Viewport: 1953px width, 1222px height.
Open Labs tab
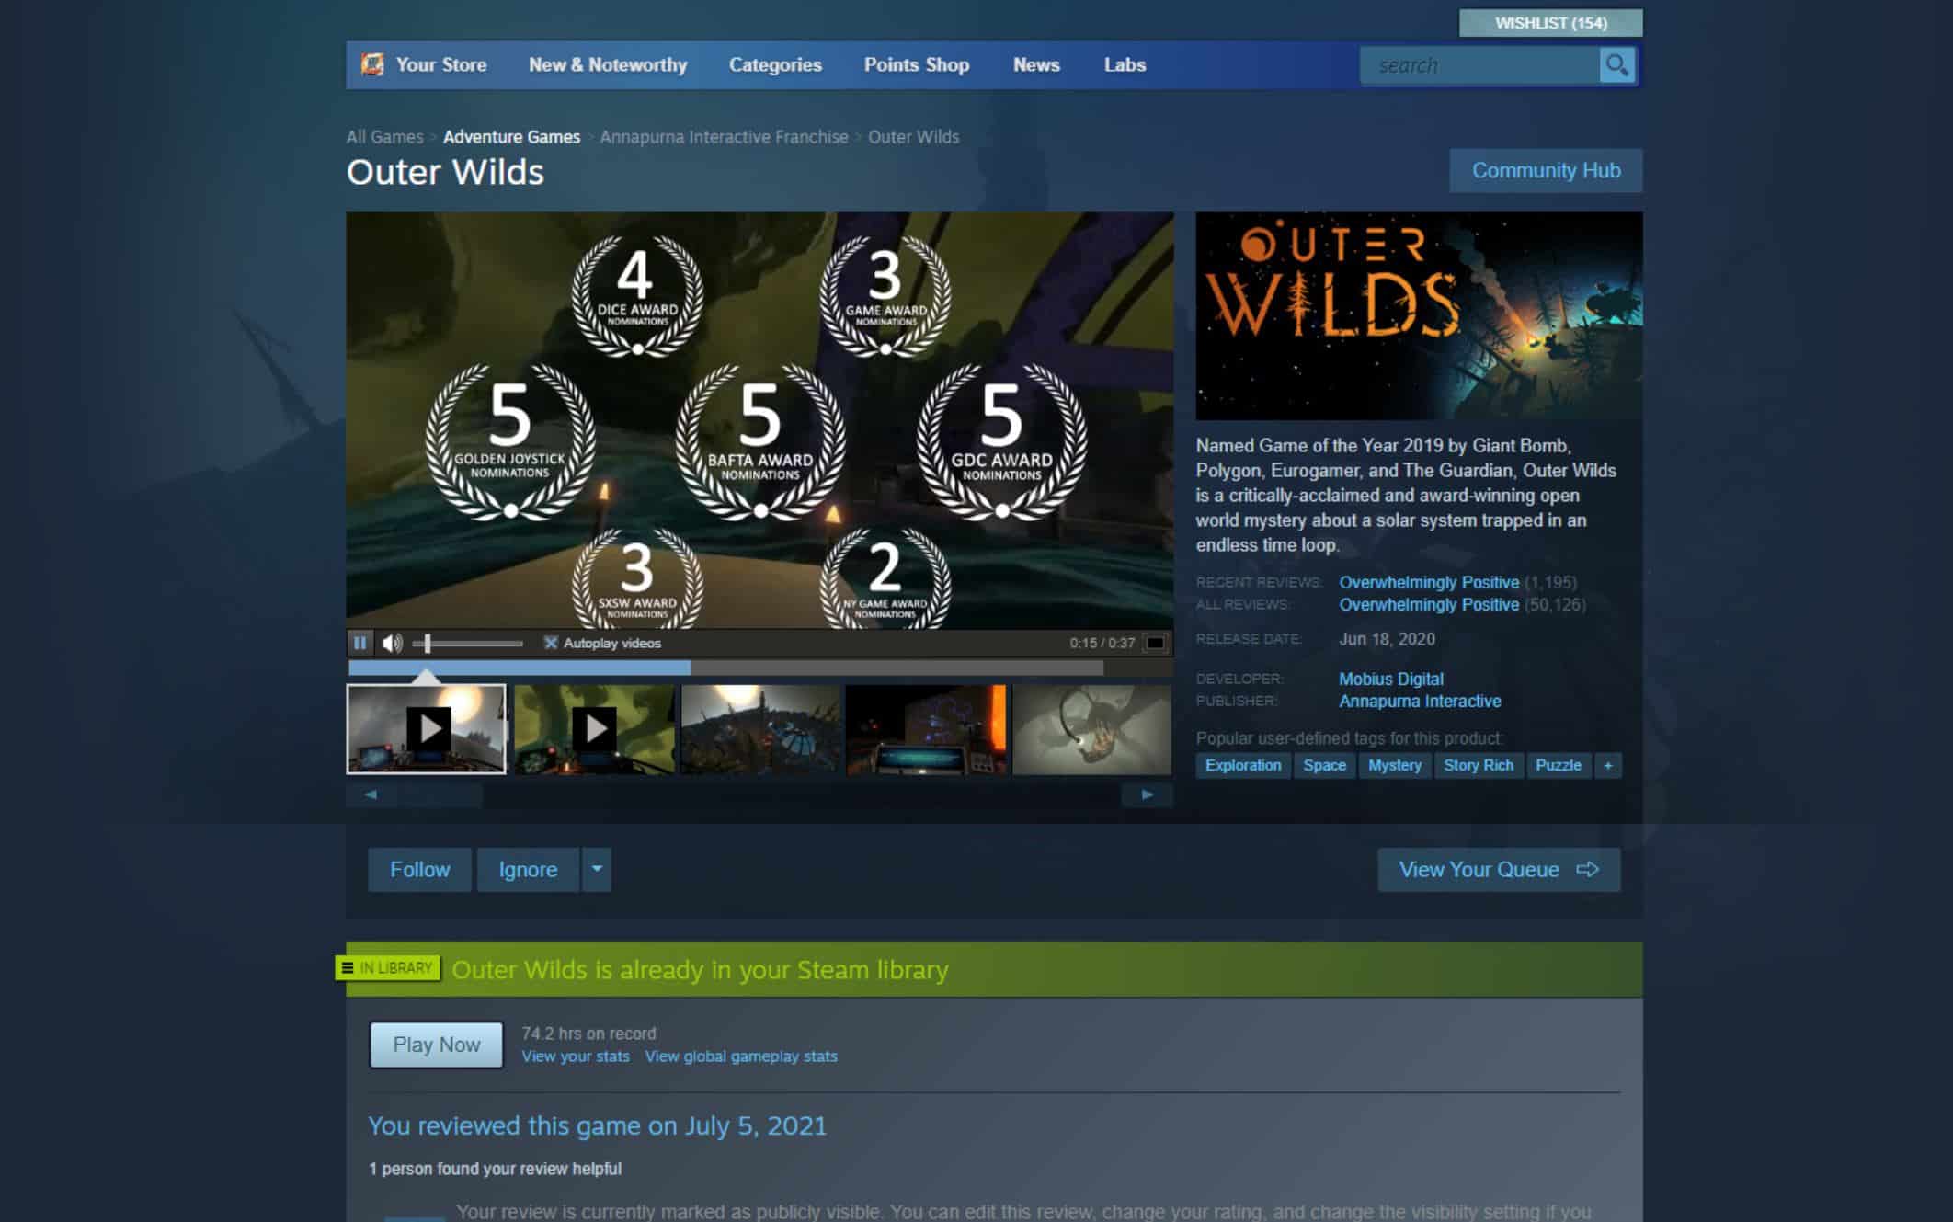(1125, 64)
